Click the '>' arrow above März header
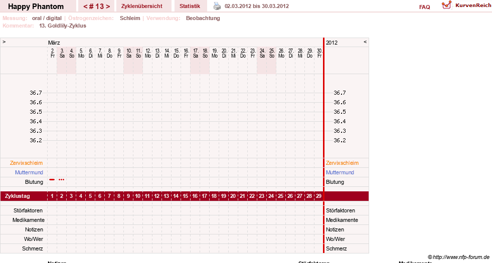The width and height of the screenshot is (492, 263). 4,42
